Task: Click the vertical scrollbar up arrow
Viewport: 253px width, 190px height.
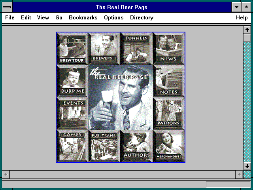Action: (247, 30)
